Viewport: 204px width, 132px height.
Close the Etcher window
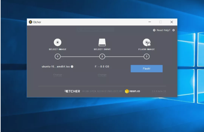coord(172,22)
